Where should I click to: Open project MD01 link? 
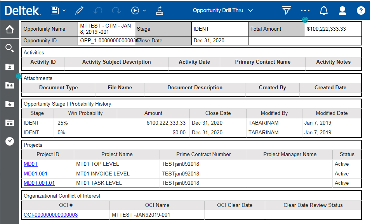31,164
